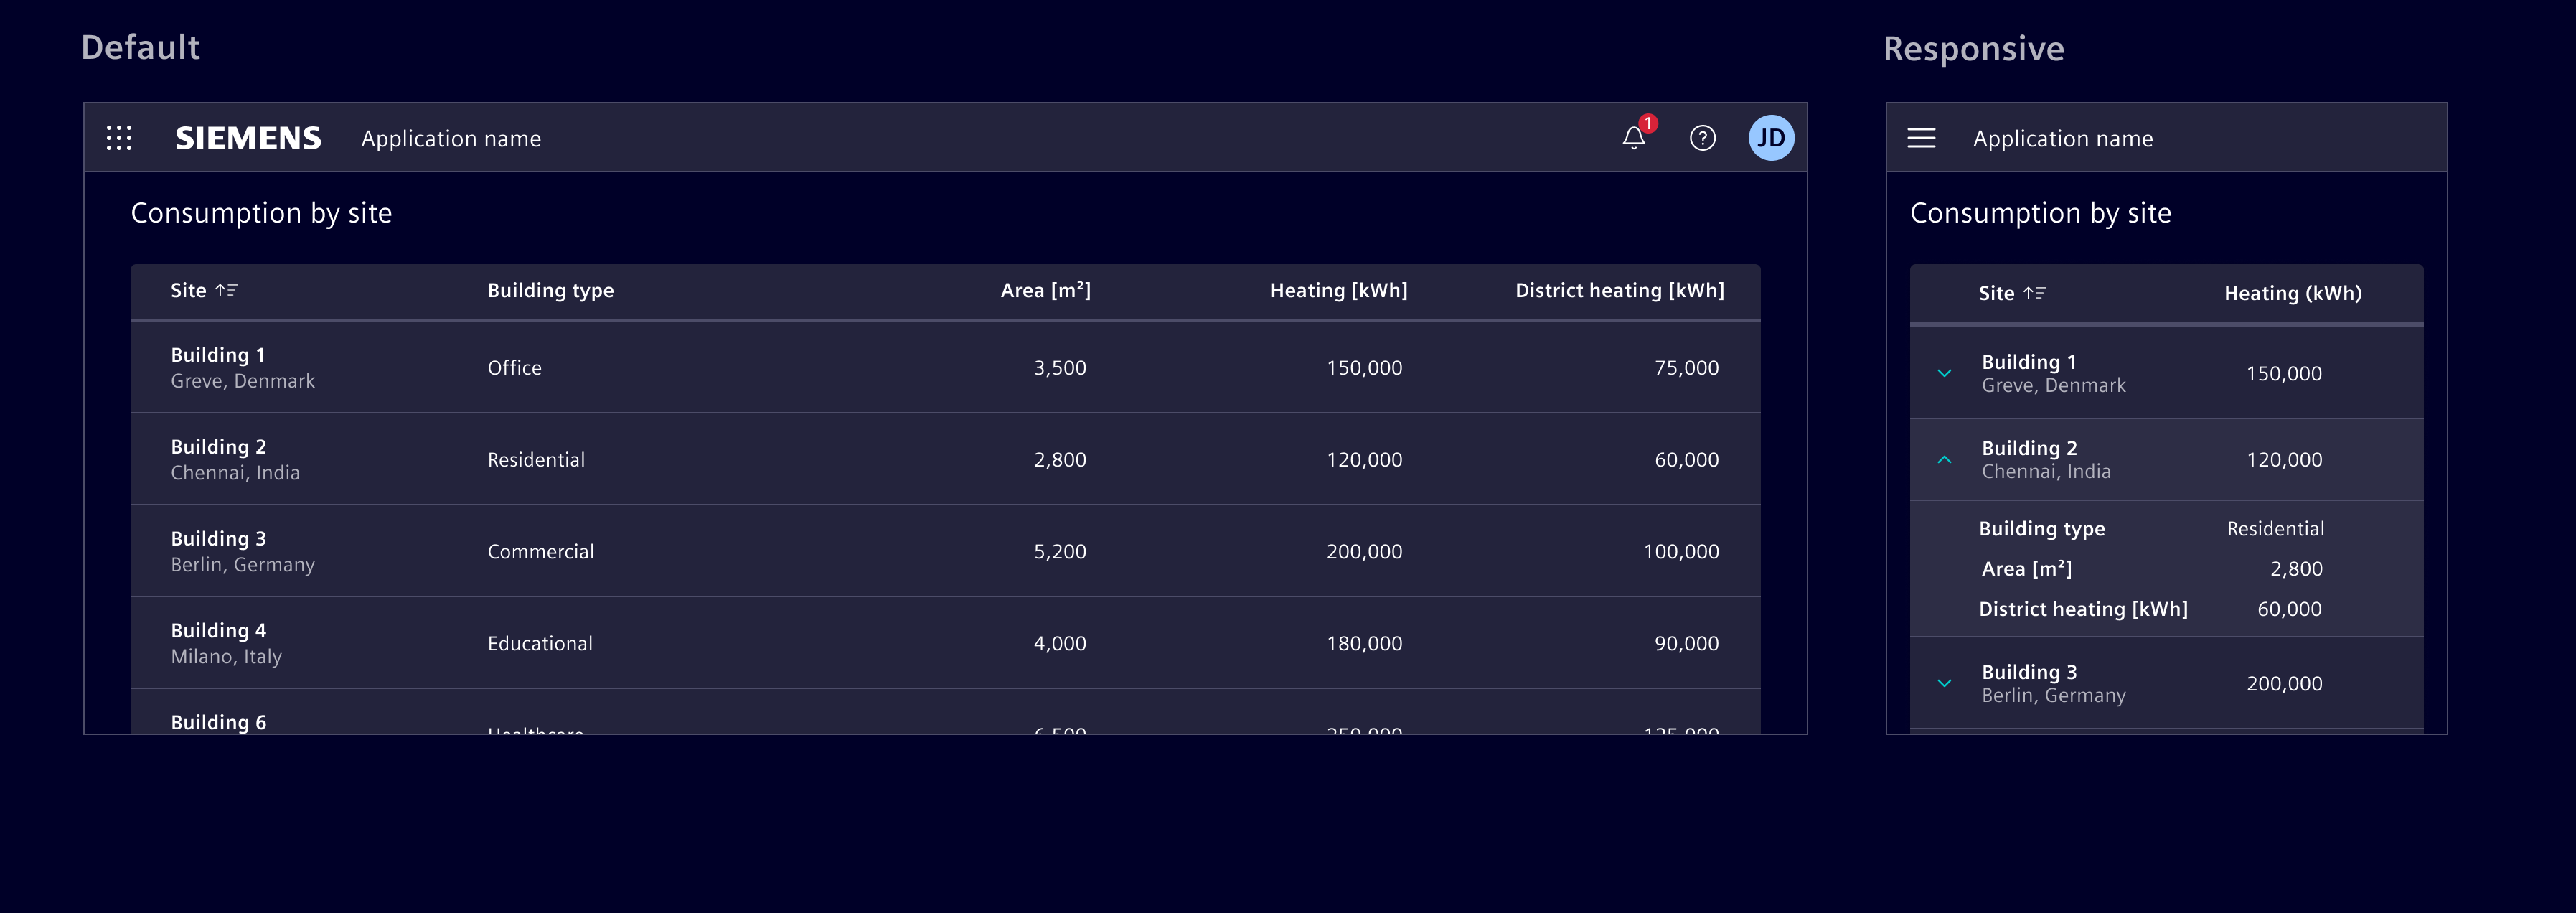Click heating value 200,000 in Responsive table

pyautogui.click(x=2284, y=684)
